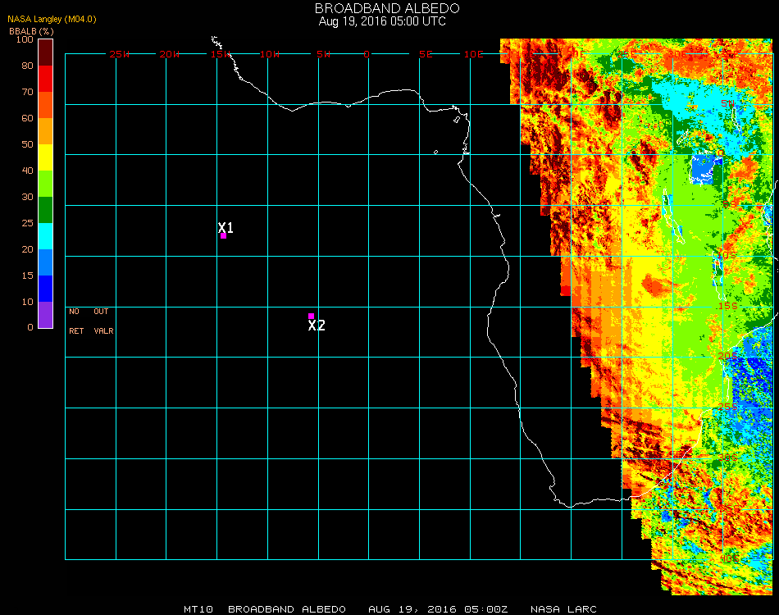Image resolution: width=779 pixels, height=615 pixels.
Task: Click the blue Lake Victoria patch
Action: pyautogui.click(x=702, y=169)
